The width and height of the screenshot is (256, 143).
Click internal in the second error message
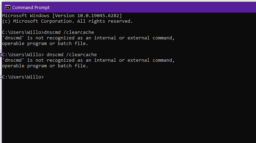pos(105,60)
